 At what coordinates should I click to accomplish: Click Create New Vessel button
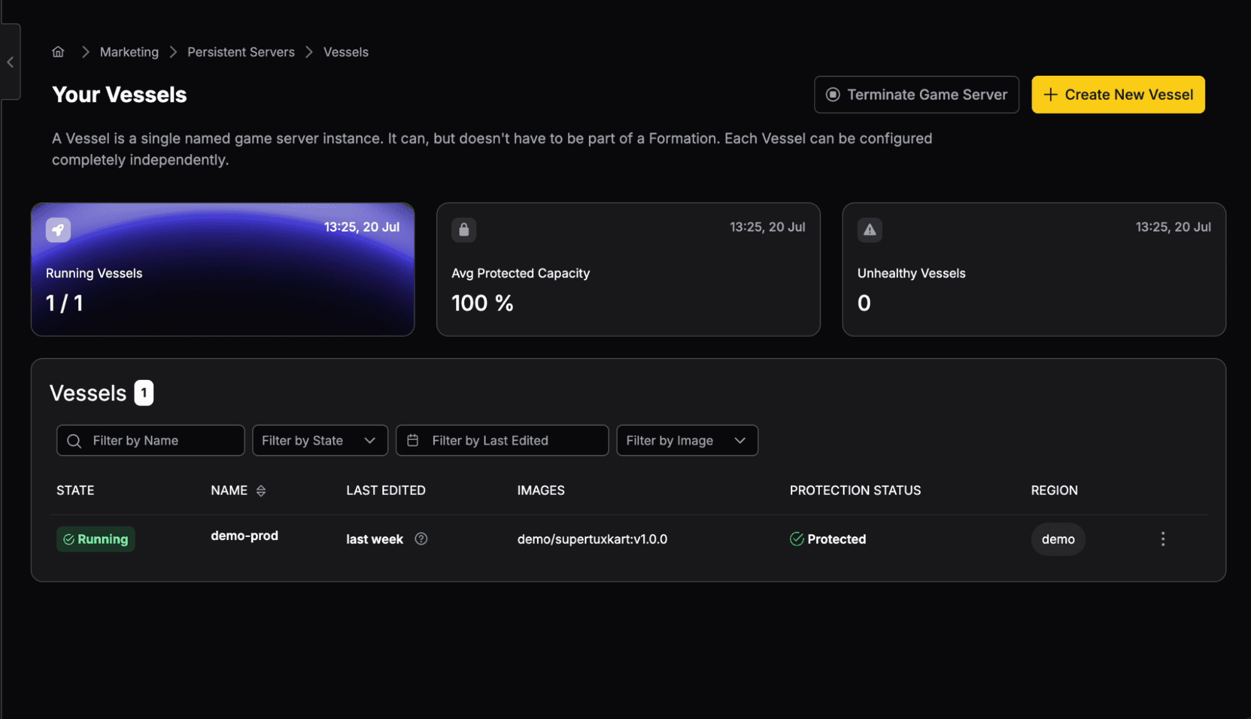click(1118, 94)
